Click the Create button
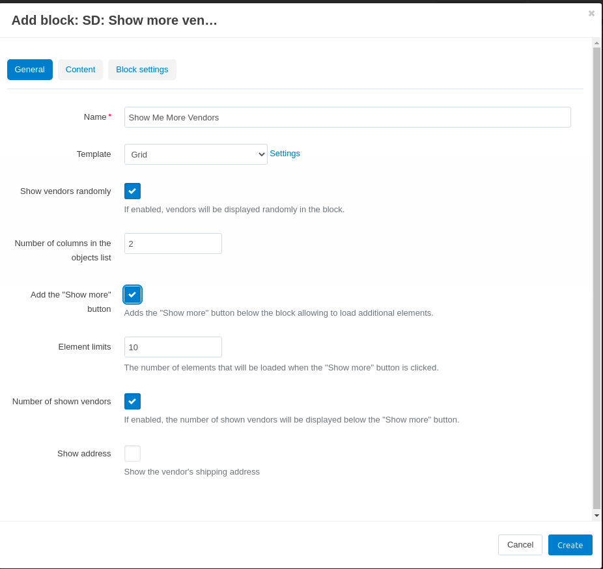This screenshot has height=569, width=603. click(570, 545)
